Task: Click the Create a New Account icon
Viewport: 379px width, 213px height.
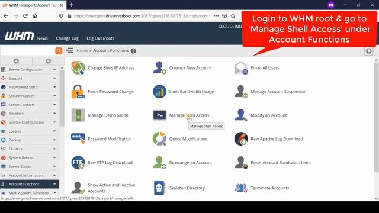Action: point(159,68)
